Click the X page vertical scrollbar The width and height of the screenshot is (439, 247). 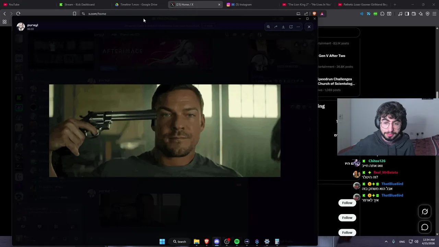(437, 95)
